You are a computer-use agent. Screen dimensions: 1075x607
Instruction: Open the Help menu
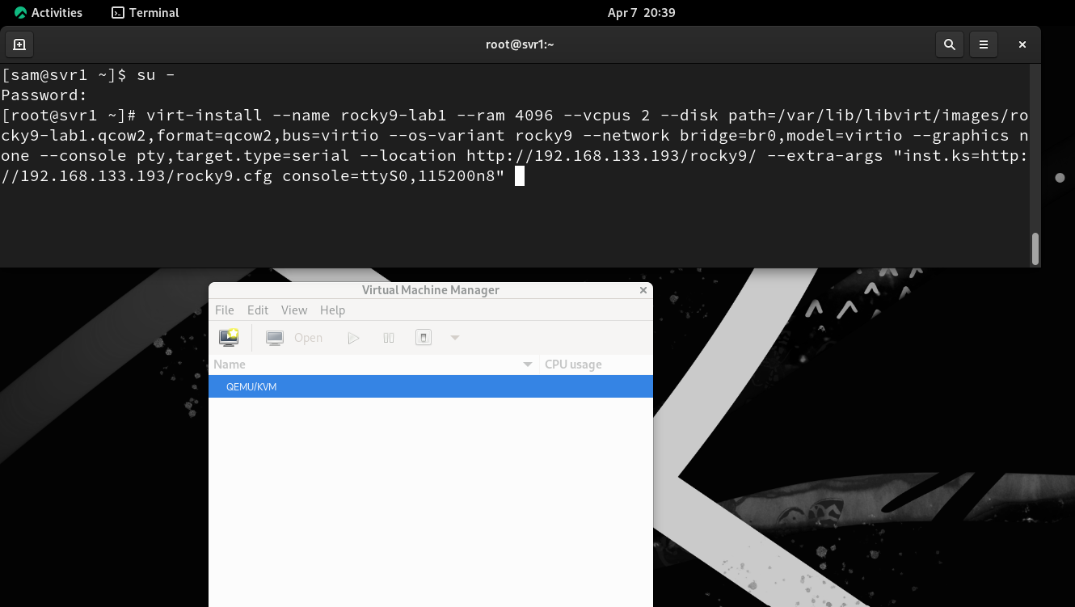point(332,310)
